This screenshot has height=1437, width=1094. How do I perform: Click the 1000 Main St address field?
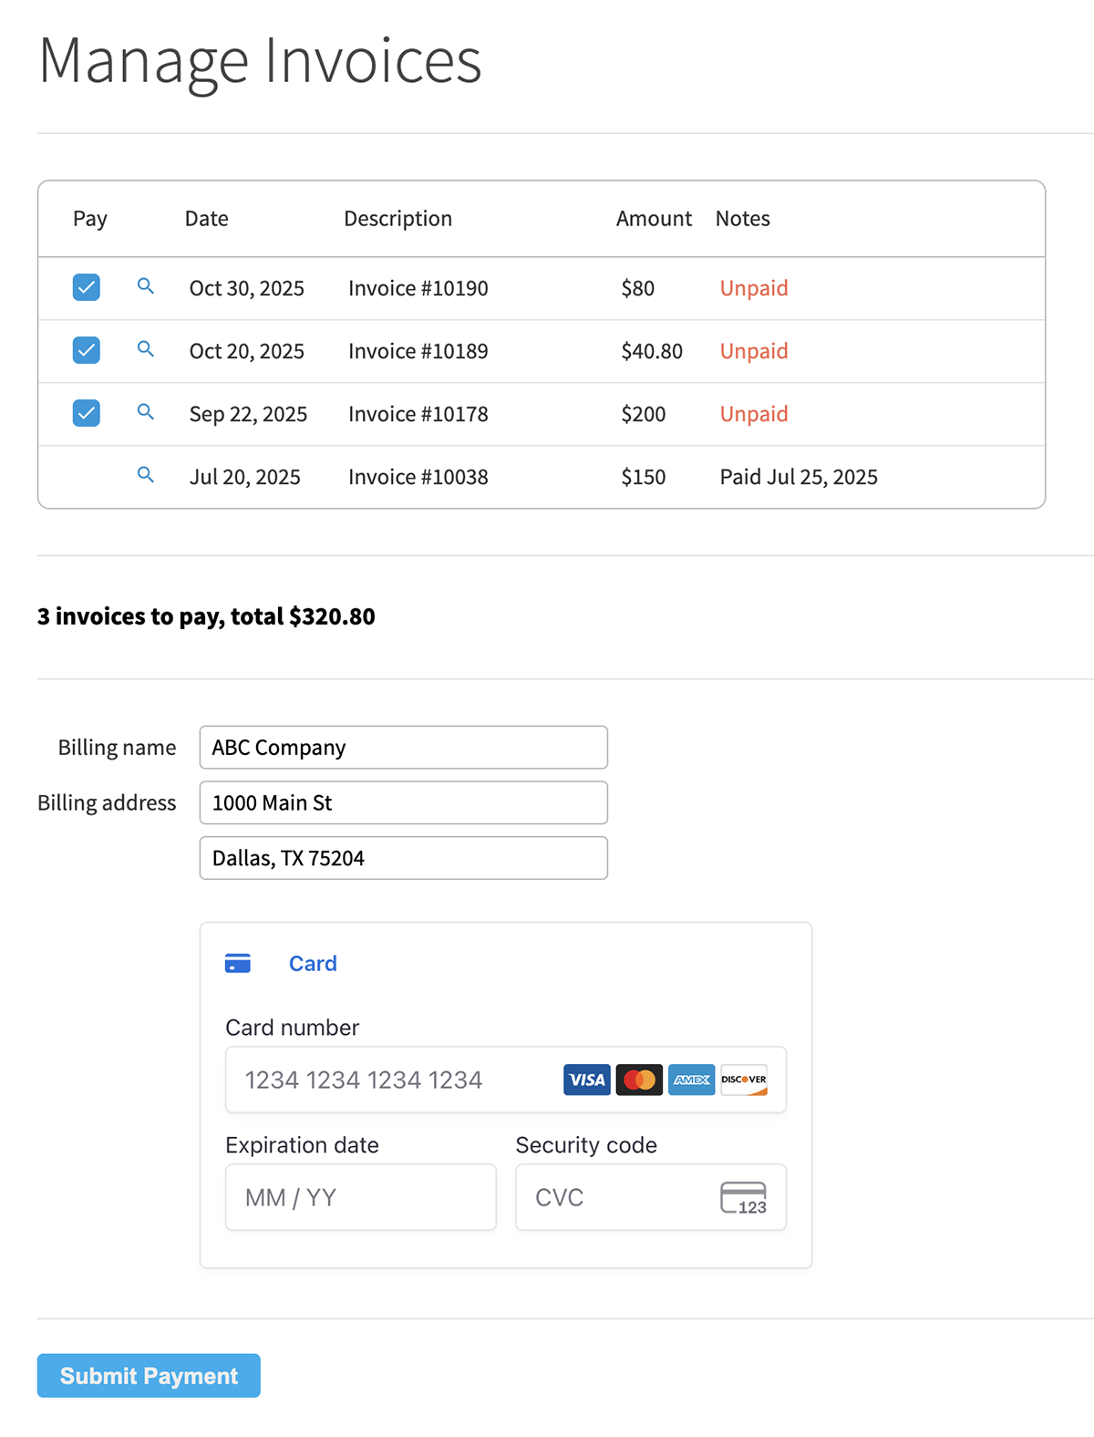[403, 803]
